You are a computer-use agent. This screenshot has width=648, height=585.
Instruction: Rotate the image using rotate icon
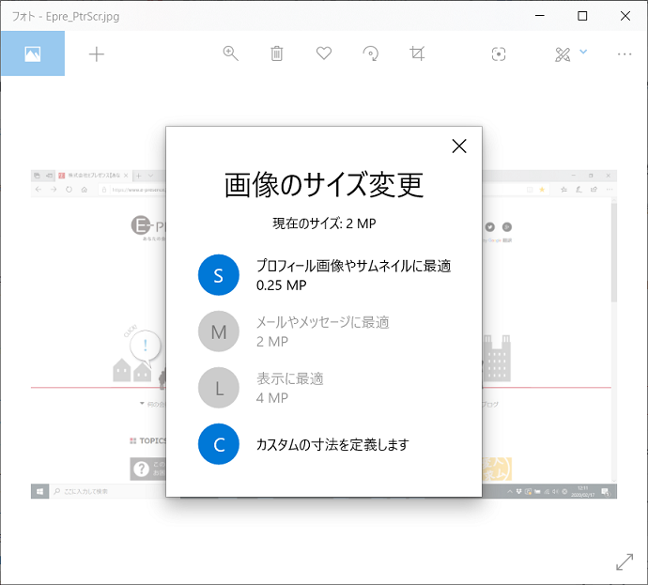[371, 54]
